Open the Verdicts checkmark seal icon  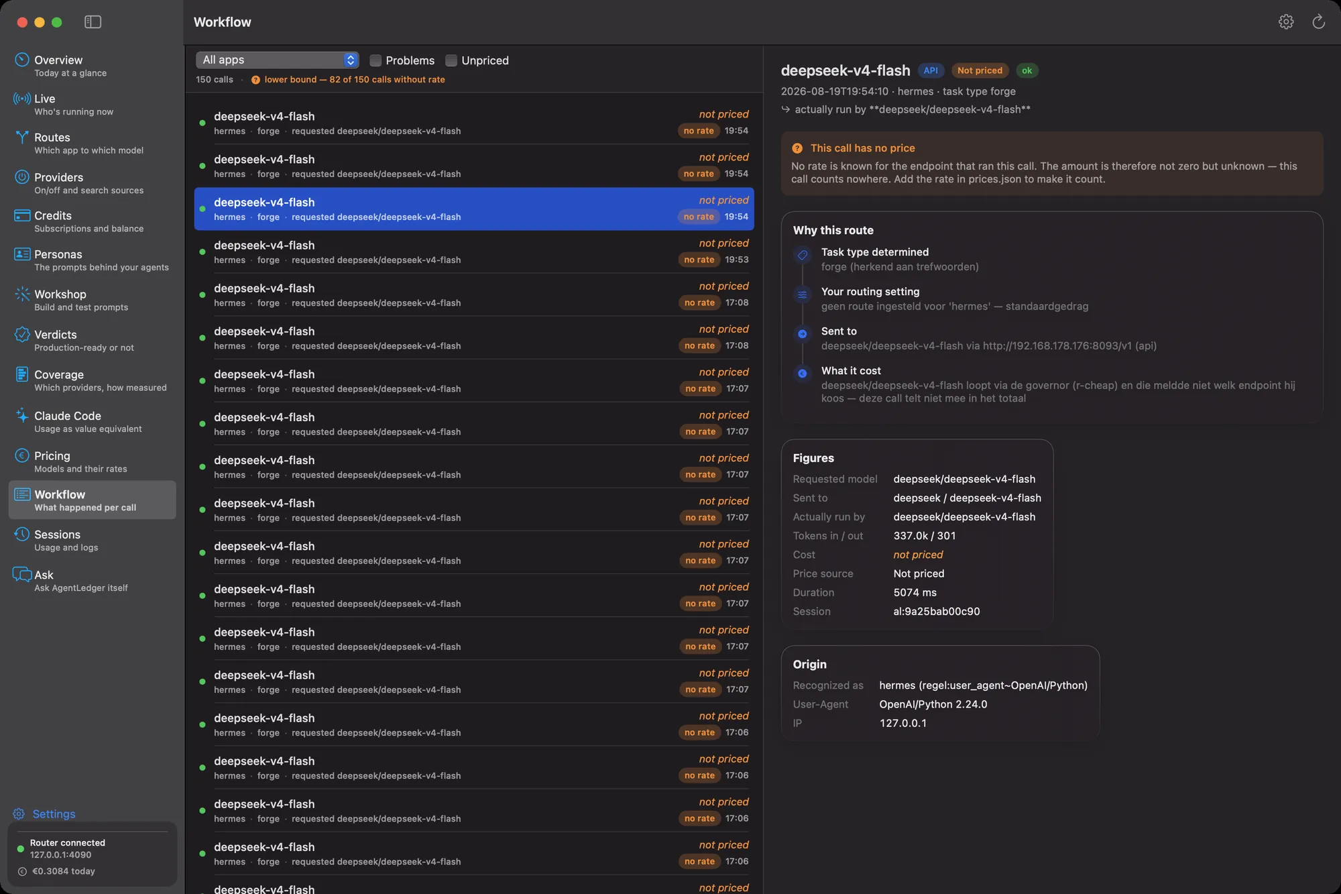(x=22, y=334)
